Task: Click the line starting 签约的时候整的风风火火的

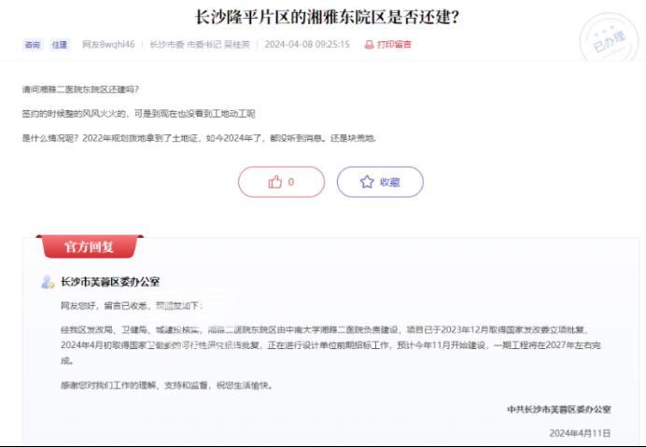Action: click(139, 114)
